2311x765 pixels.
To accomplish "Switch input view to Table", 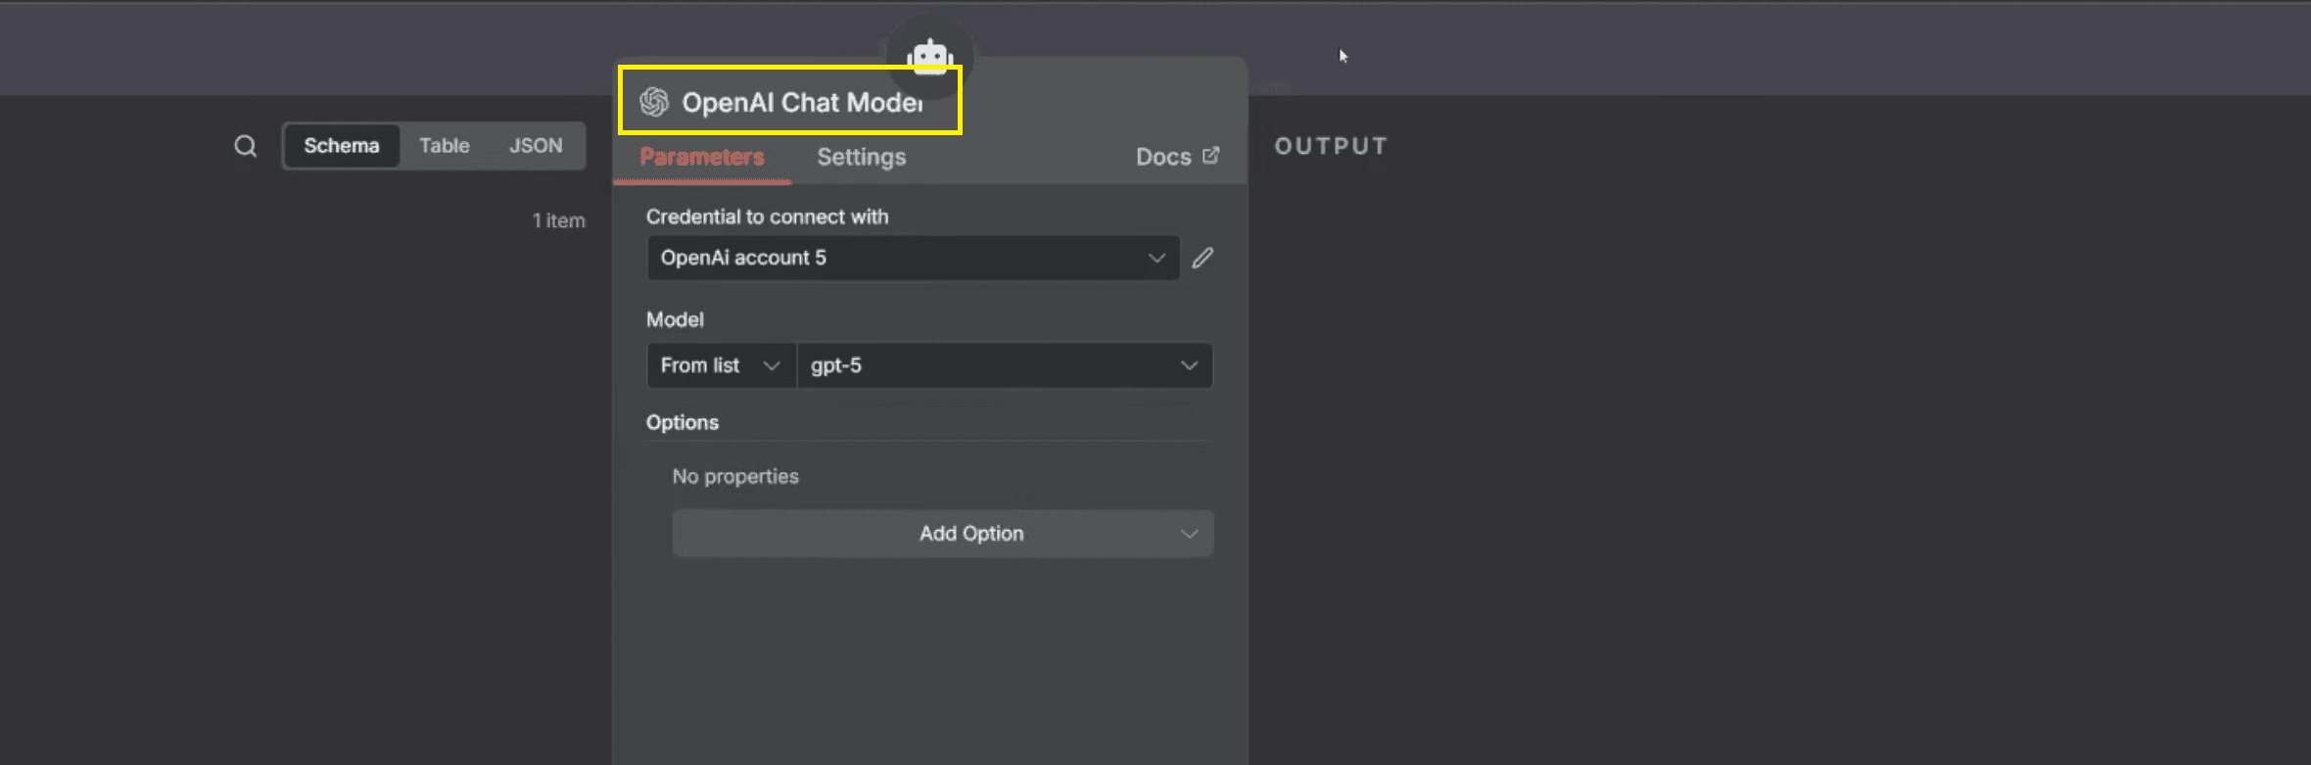I will (x=445, y=146).
